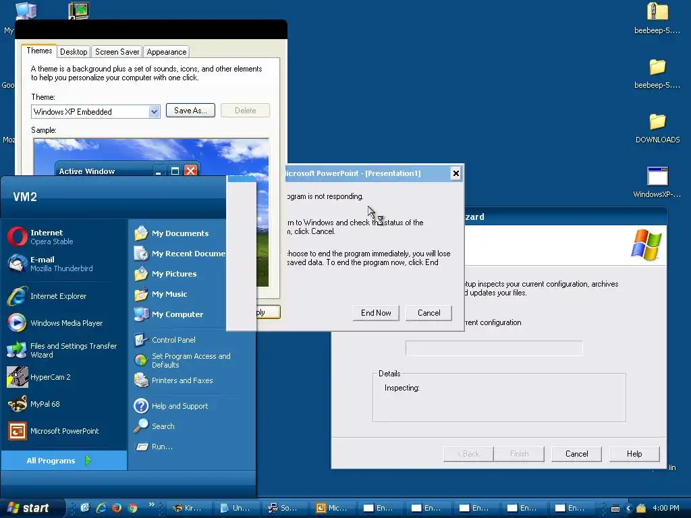Screen dimensions: 691x518
Task: Click End Now in not responding dialog
Action: point(376,313)
